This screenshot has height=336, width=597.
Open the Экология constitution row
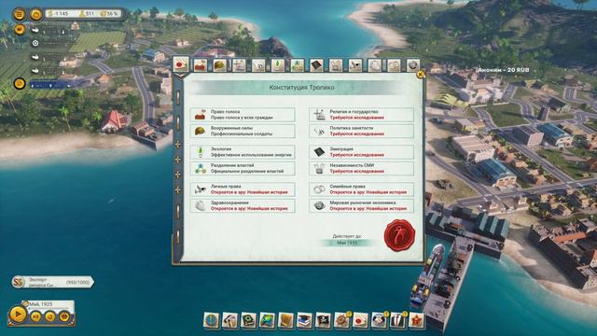click(243, 152)
